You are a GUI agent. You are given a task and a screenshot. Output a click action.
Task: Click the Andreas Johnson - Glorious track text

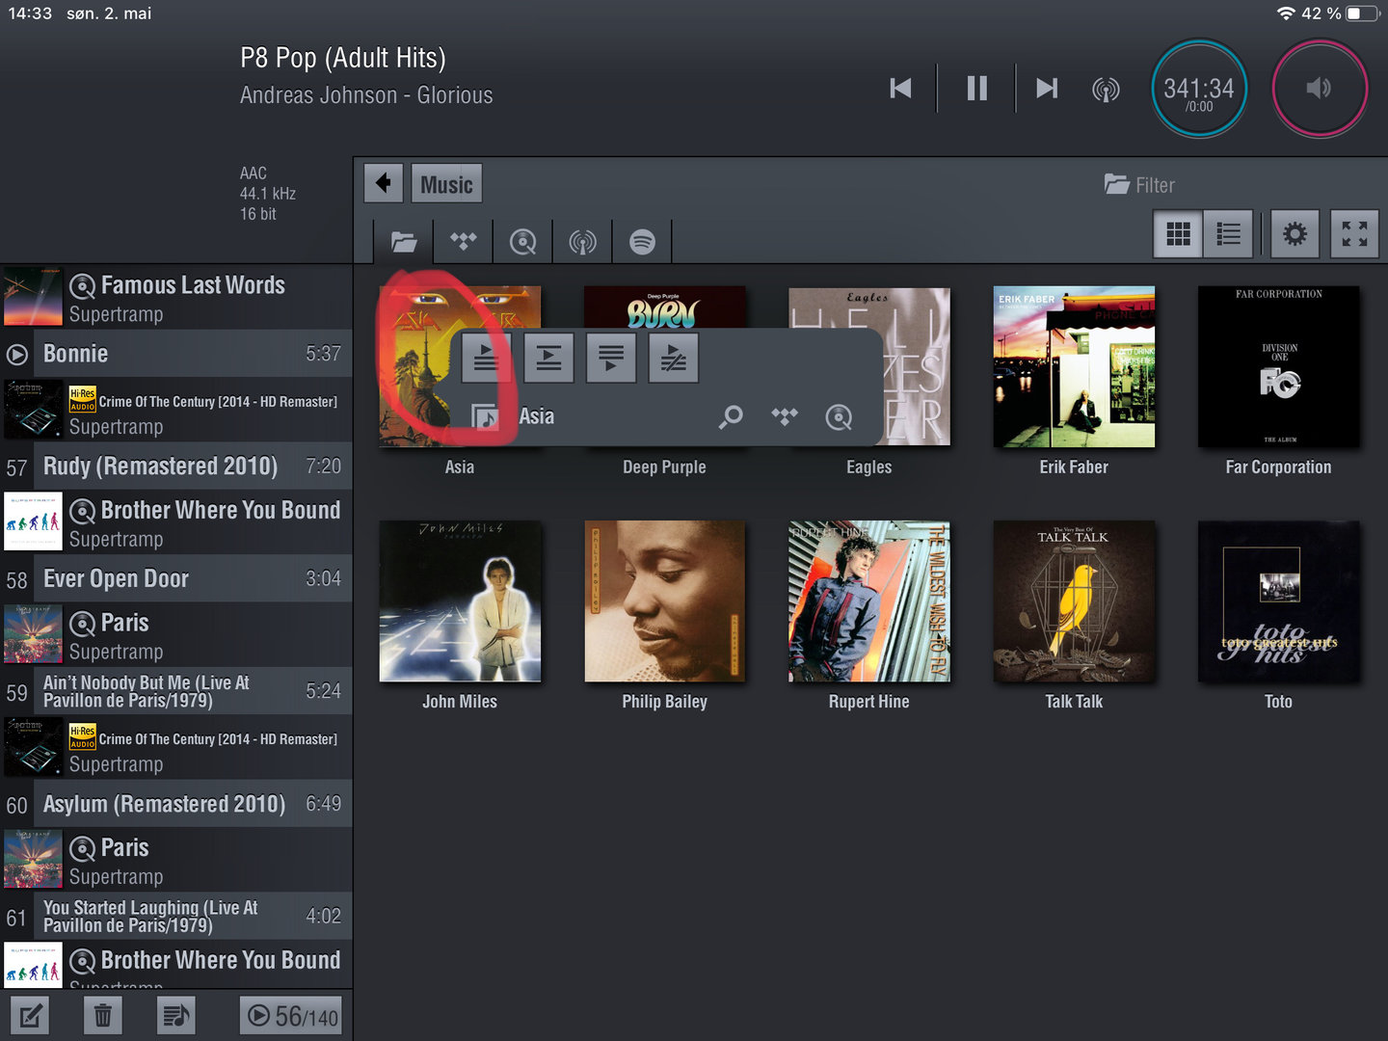tap(366, 95)
